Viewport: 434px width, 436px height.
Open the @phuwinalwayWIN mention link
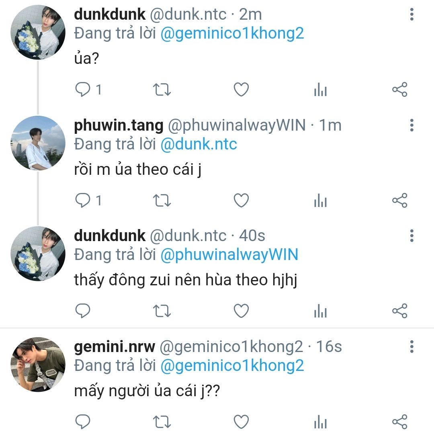click(x=229, y=255)
